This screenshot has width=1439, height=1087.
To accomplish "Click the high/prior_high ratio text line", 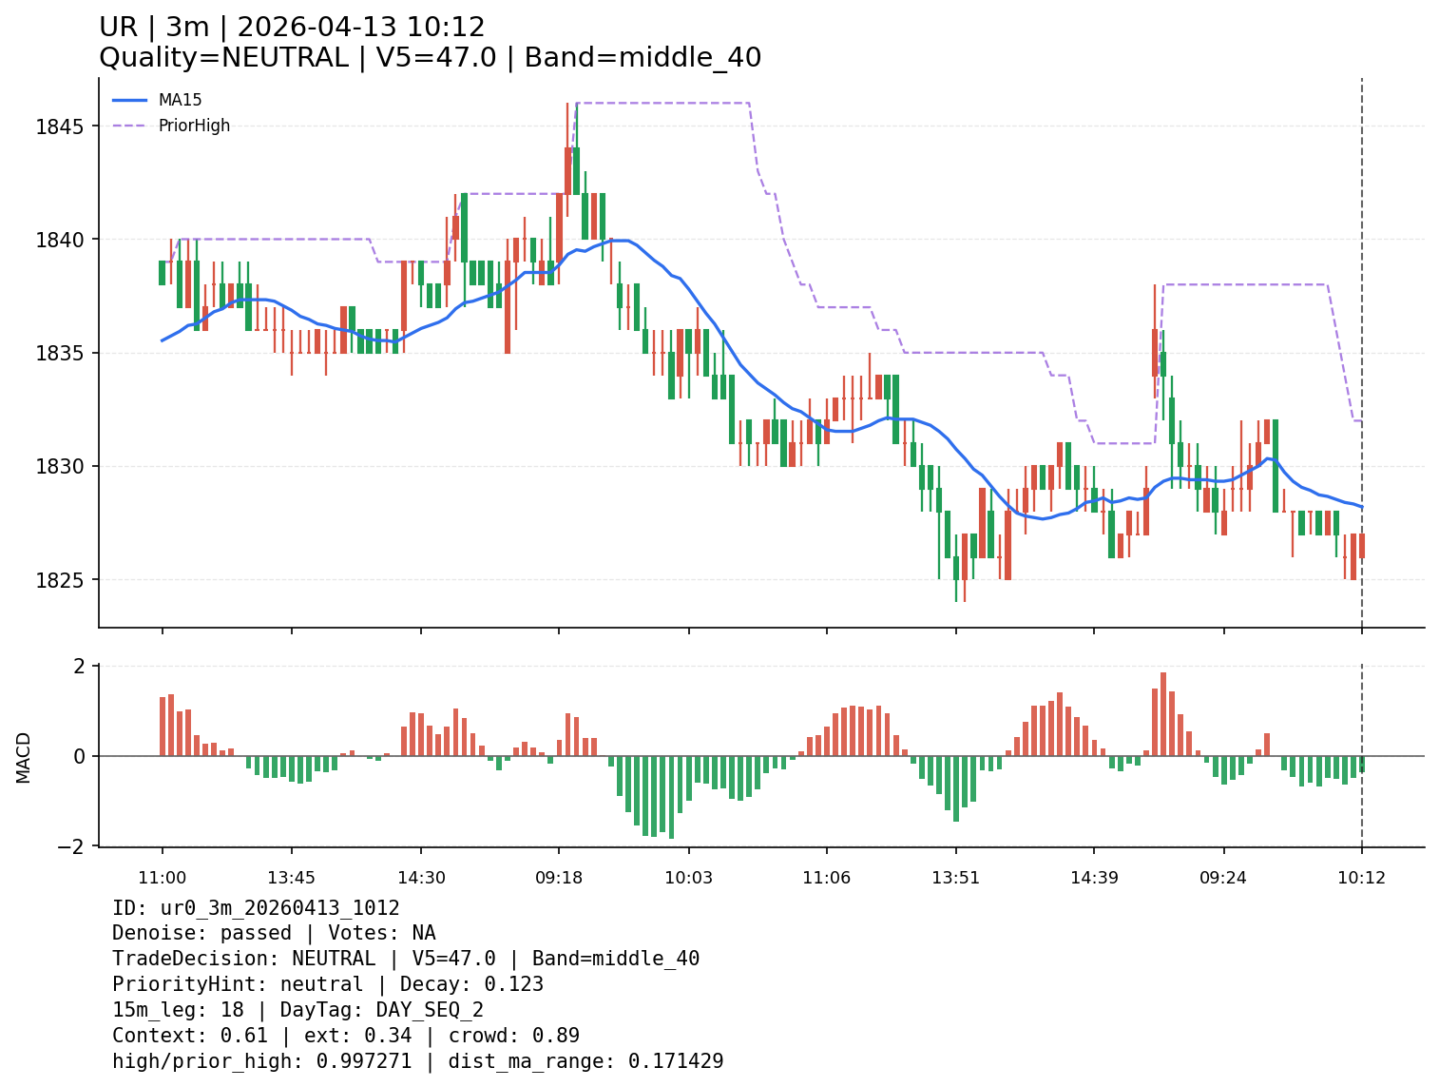I will click(417, 1061).
